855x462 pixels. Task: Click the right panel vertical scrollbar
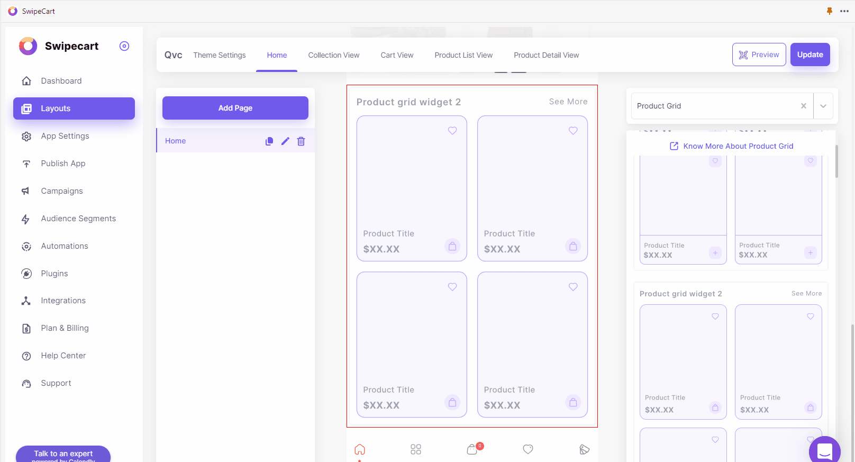coord(836,161)
